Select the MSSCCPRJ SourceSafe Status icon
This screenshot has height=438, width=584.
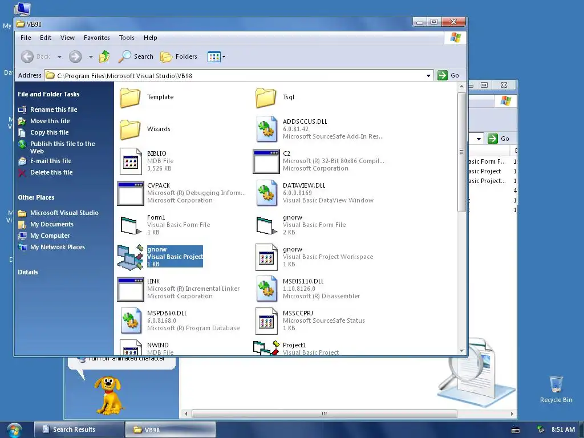(267, 321)
